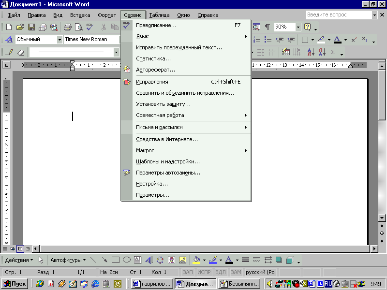Select the arrow drawing tool

pyautogui.click(x=104, y=260)
